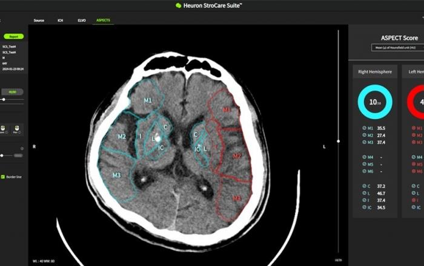424x266 pixels.
Task: Click the Heuron StroCare Suite logo icon
Action: [x=178, y=5]
